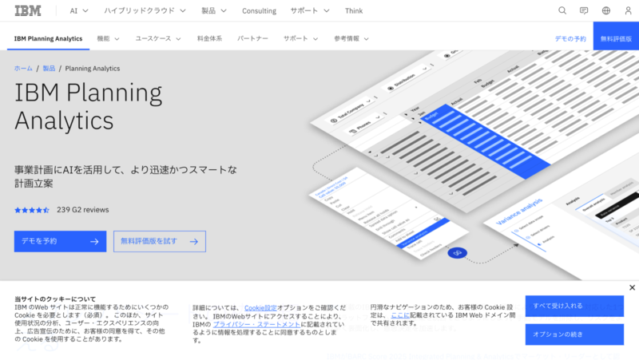
Task: Open the chat icon in header
Action: coord(584,10)
